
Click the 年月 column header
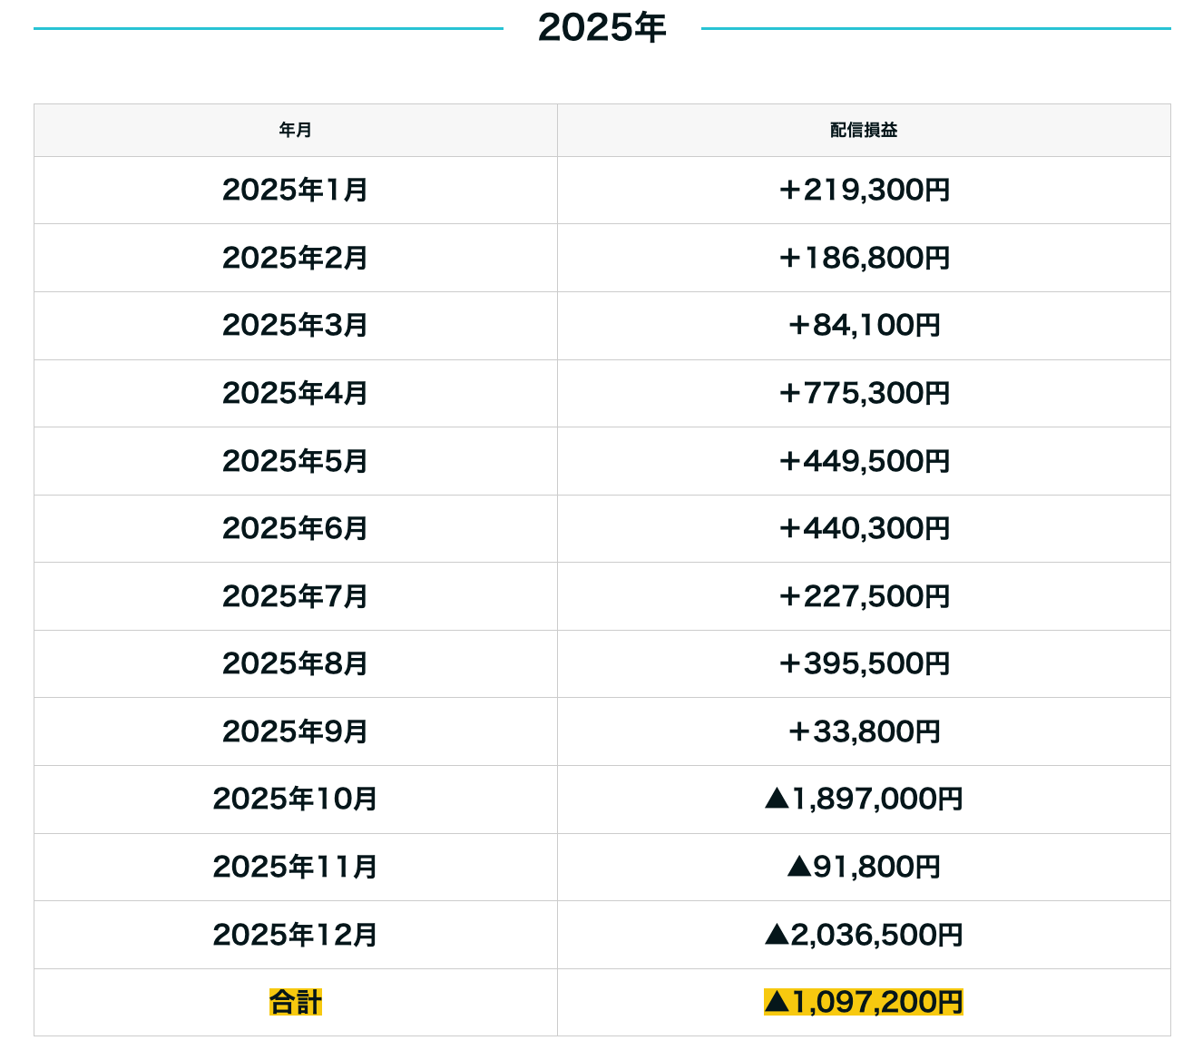pyautogui.click(x=296, y=131)
